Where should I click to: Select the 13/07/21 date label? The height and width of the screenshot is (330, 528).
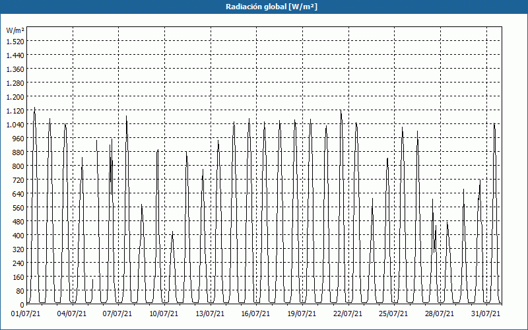210,313
